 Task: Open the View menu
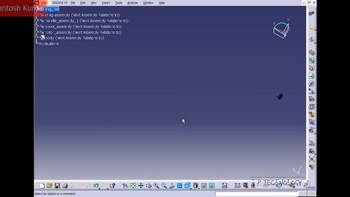pos(94,3)
